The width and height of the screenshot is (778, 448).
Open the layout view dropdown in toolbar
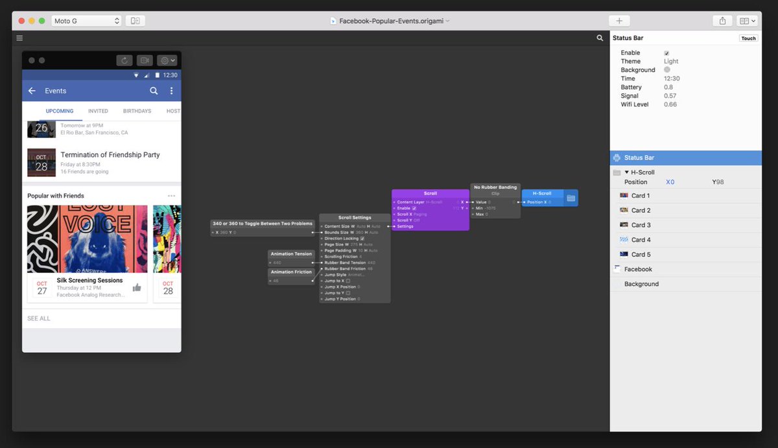748,21
